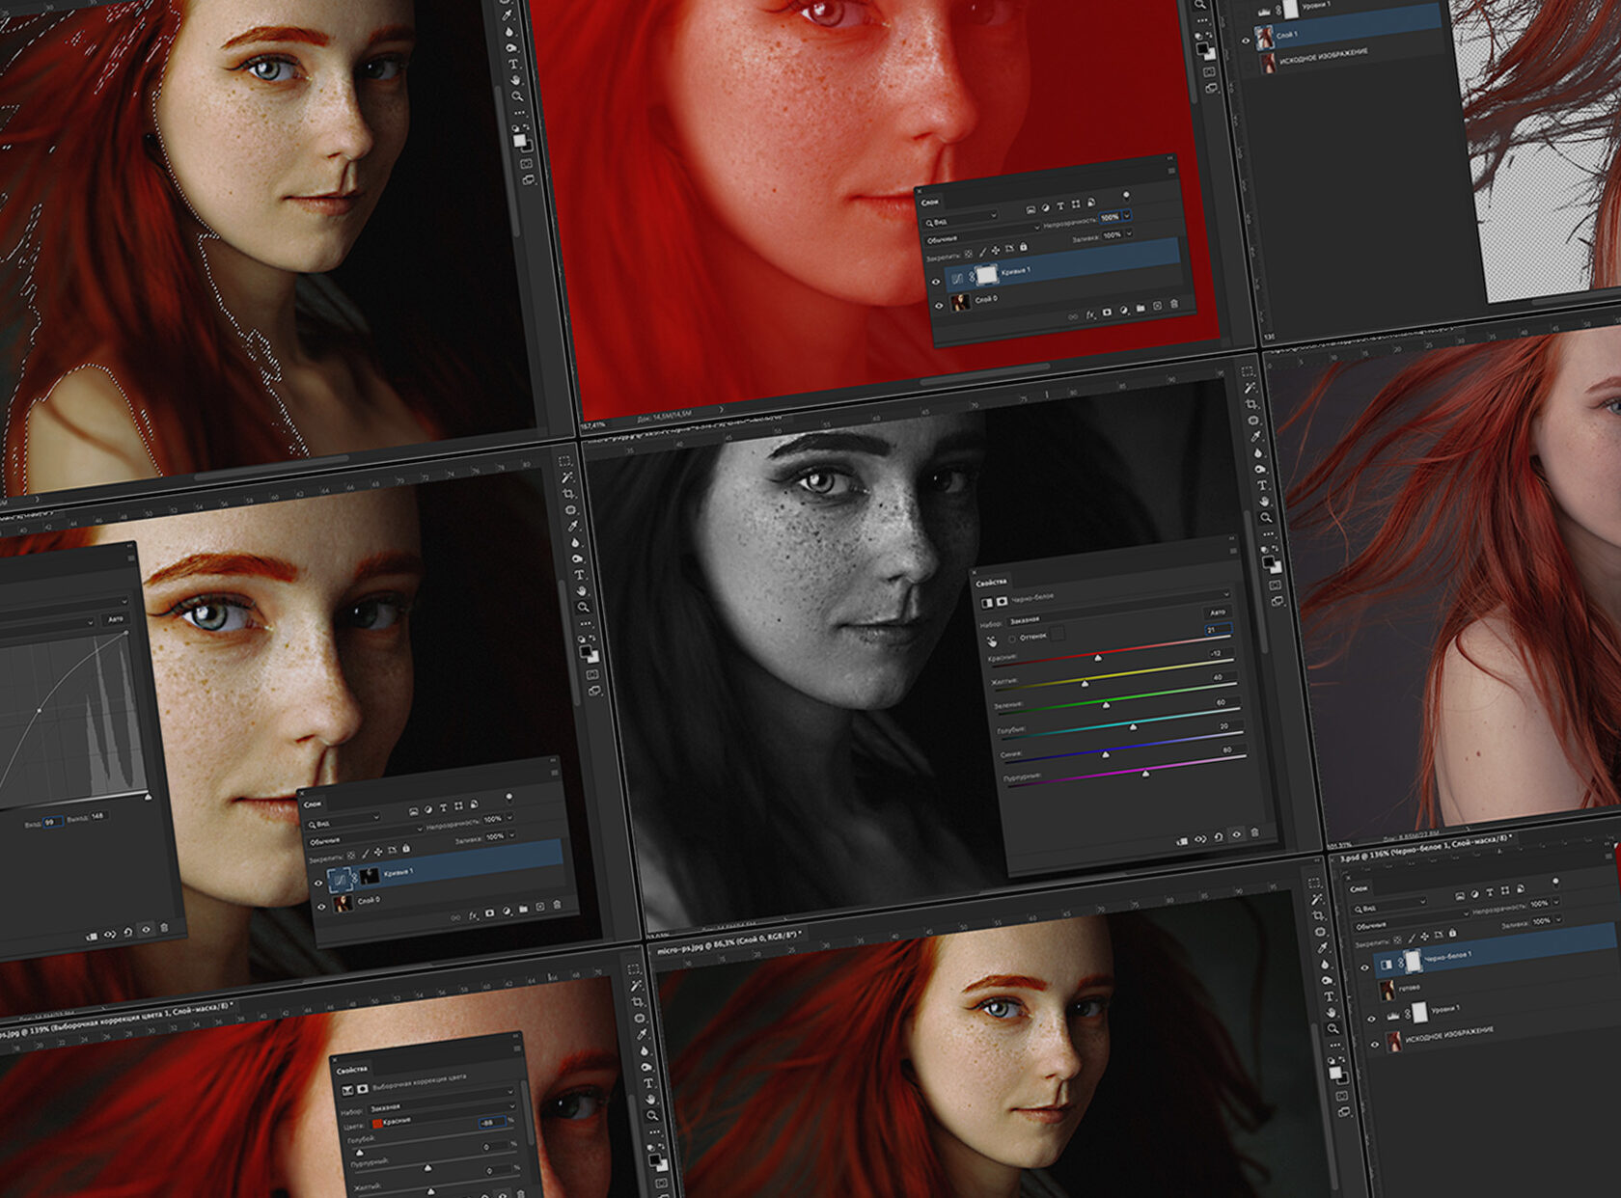The width and height of the screenshot is (1621, 1198).
Task: Open Свойства tab in selective color panel
Action: [x=351, y=1069]
